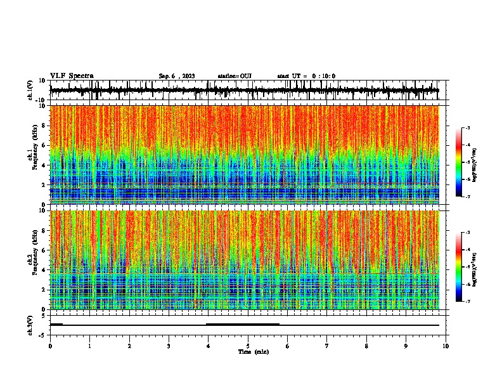502x388 pixels.
Task: Click the time-axis tick label '7'
Action: tap(327, 346)
